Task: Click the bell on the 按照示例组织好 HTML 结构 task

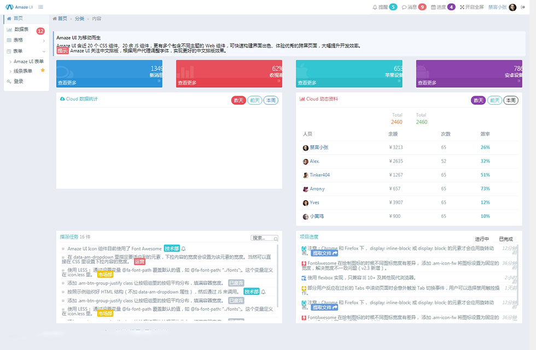Action: (263, 292)
